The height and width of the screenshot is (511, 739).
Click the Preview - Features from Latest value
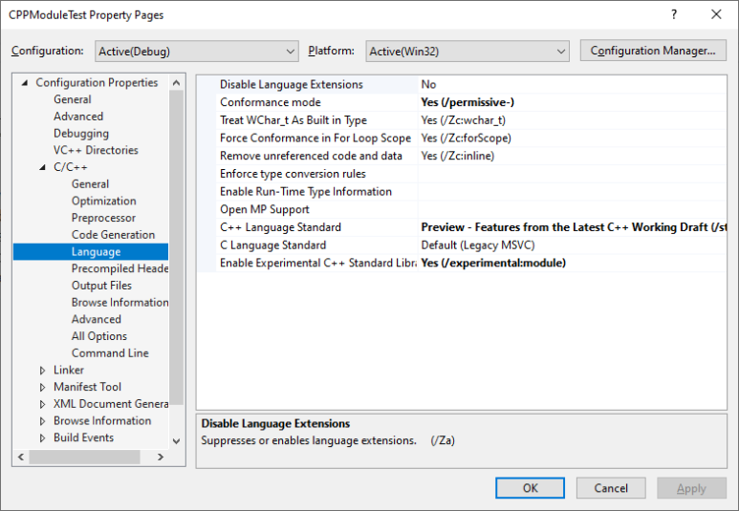click(x=573, y=227)
